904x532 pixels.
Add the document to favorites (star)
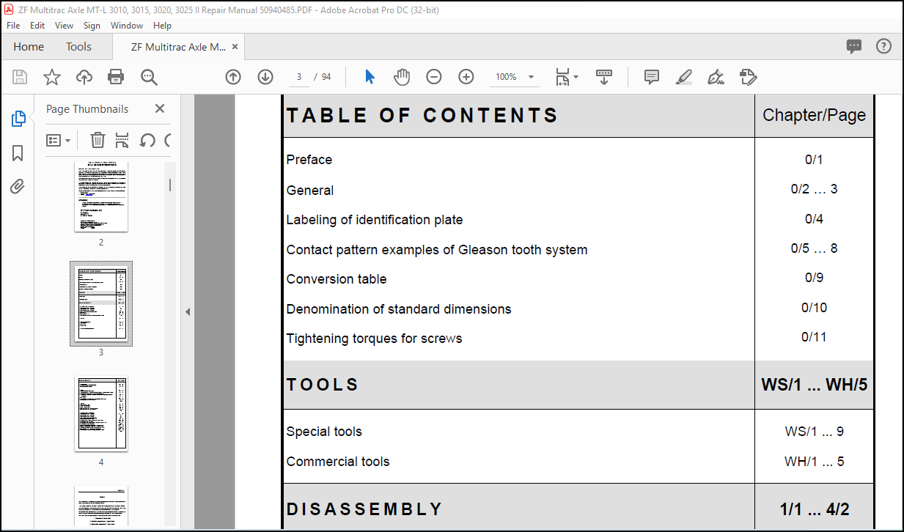click(52, 77)
